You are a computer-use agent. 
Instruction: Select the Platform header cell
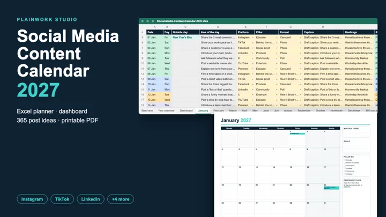click(246, 32)
